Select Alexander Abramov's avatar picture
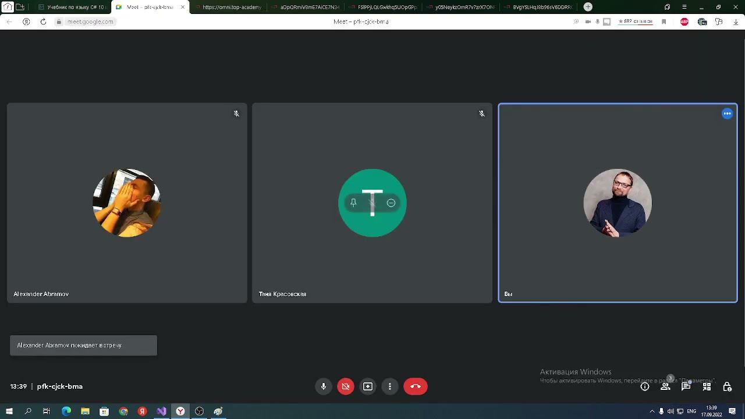The height and width of the screenshot is (419, 745). [x=127, y=203]
